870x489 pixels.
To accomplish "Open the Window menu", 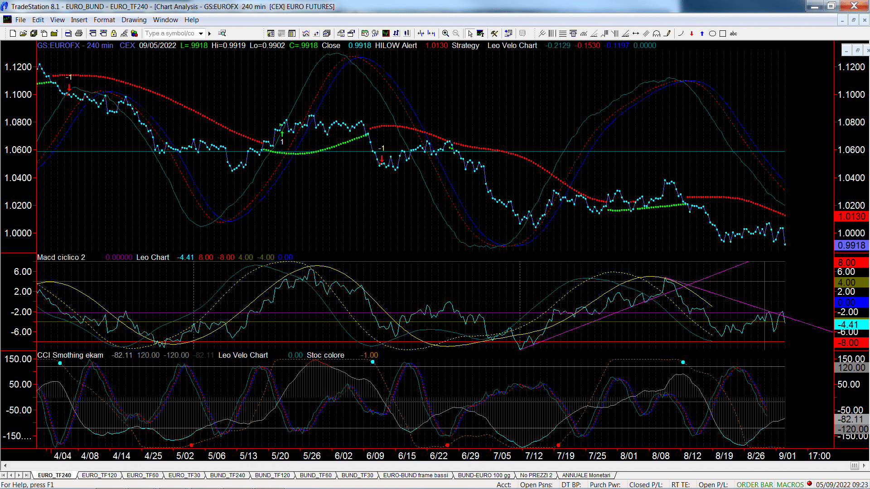I will click(x=165, y=20).
